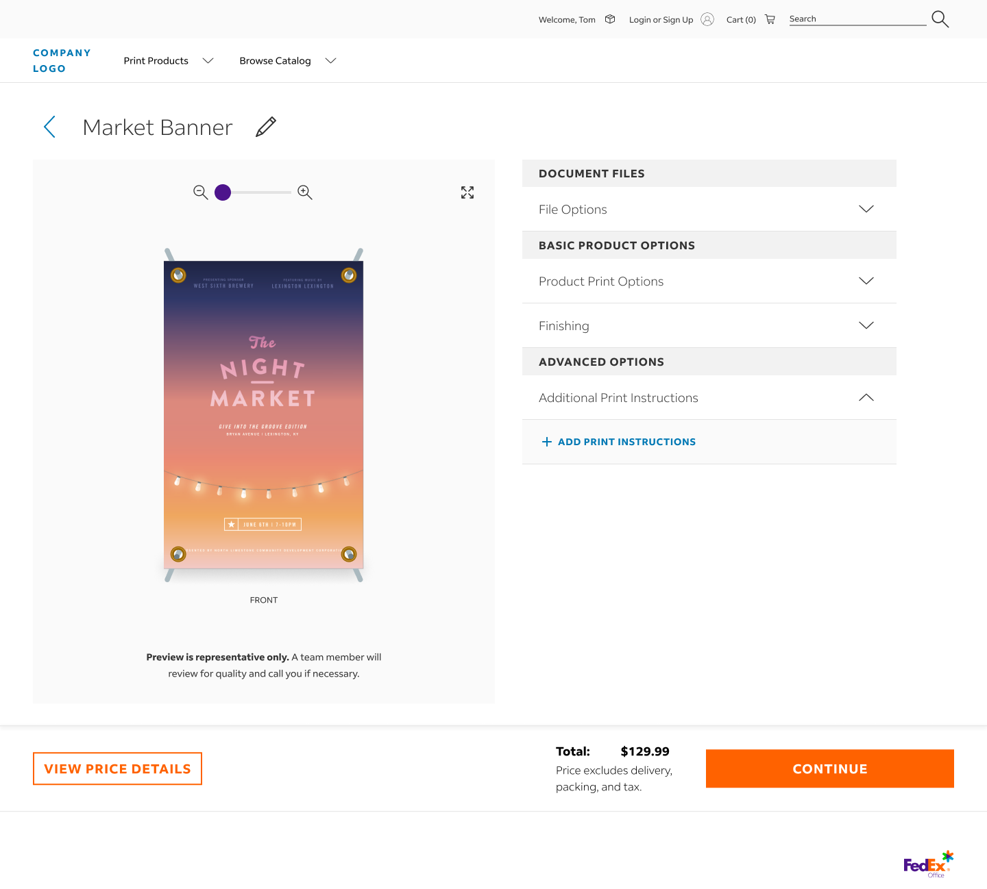Click the Advanced Options heading
The image size is (987, 889).
pos(601,362)
